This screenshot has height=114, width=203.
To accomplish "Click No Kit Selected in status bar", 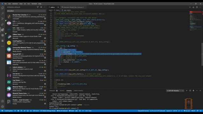I will point(62,111).
